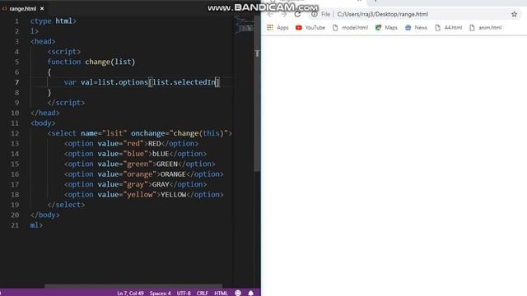Click "change(list)" on line 5

coord(110,62)
